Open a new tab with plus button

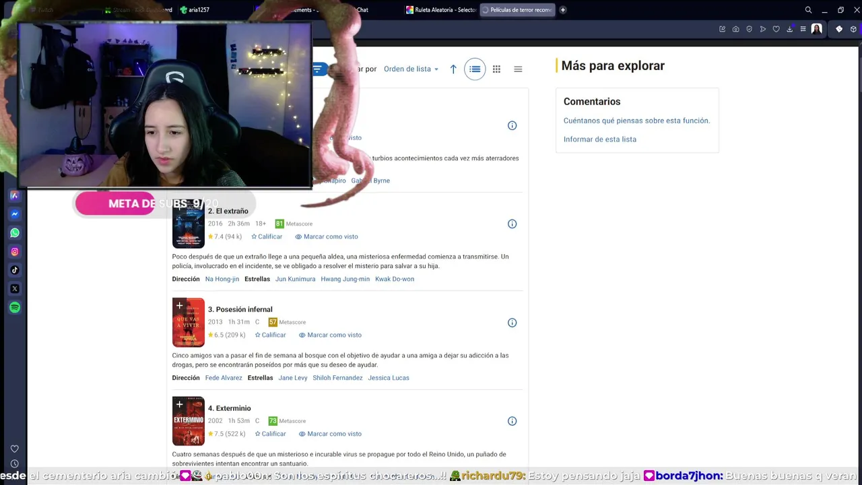(563, 10)
